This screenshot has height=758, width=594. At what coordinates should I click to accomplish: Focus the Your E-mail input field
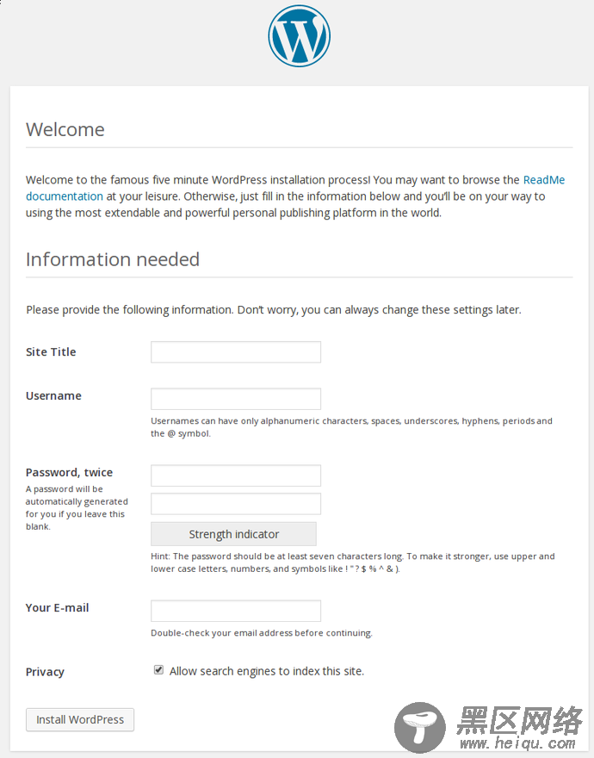point(236,611)
